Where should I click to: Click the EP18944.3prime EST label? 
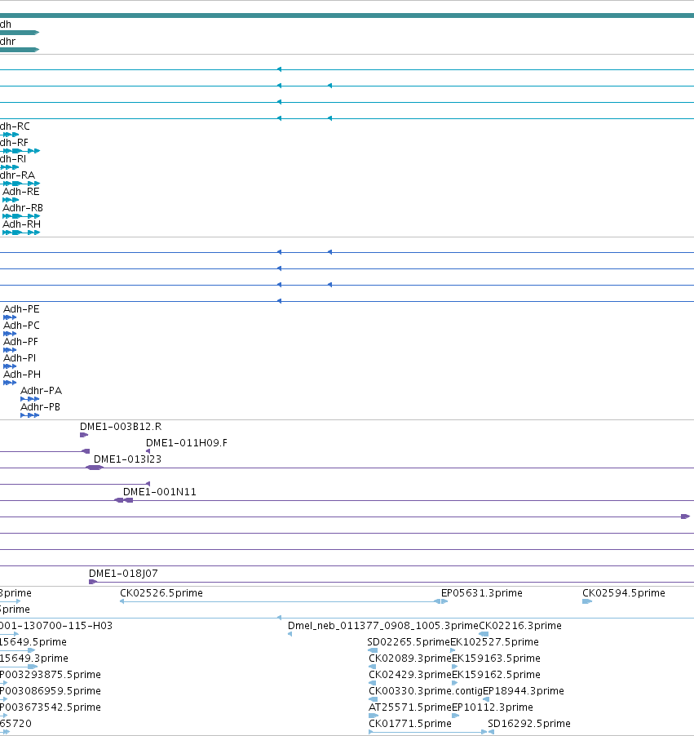click(524, 691)
